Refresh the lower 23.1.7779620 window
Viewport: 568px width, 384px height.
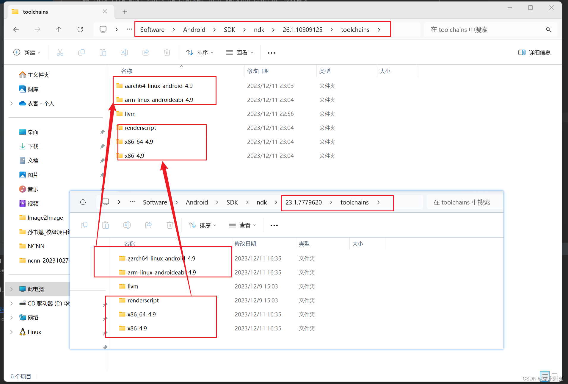83,202
